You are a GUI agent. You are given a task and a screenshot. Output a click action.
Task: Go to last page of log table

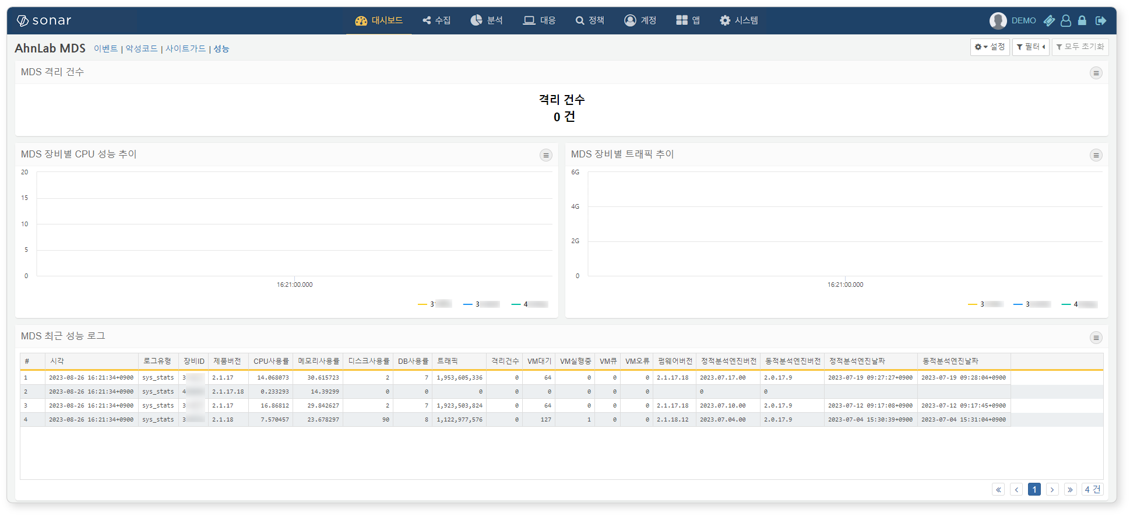pyautogui.click(x=1071, y=490)
